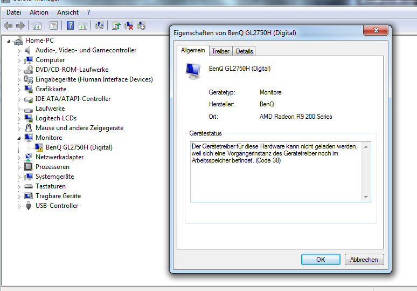Viewport: 417px width, 291px height.
Task: Expand Audio-, Video- und Gamecontroller node
Action: click(19, 51)
